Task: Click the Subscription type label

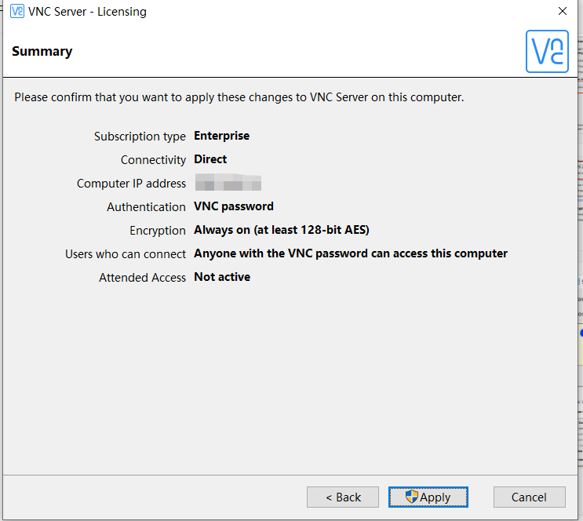Action: (140, 137)
